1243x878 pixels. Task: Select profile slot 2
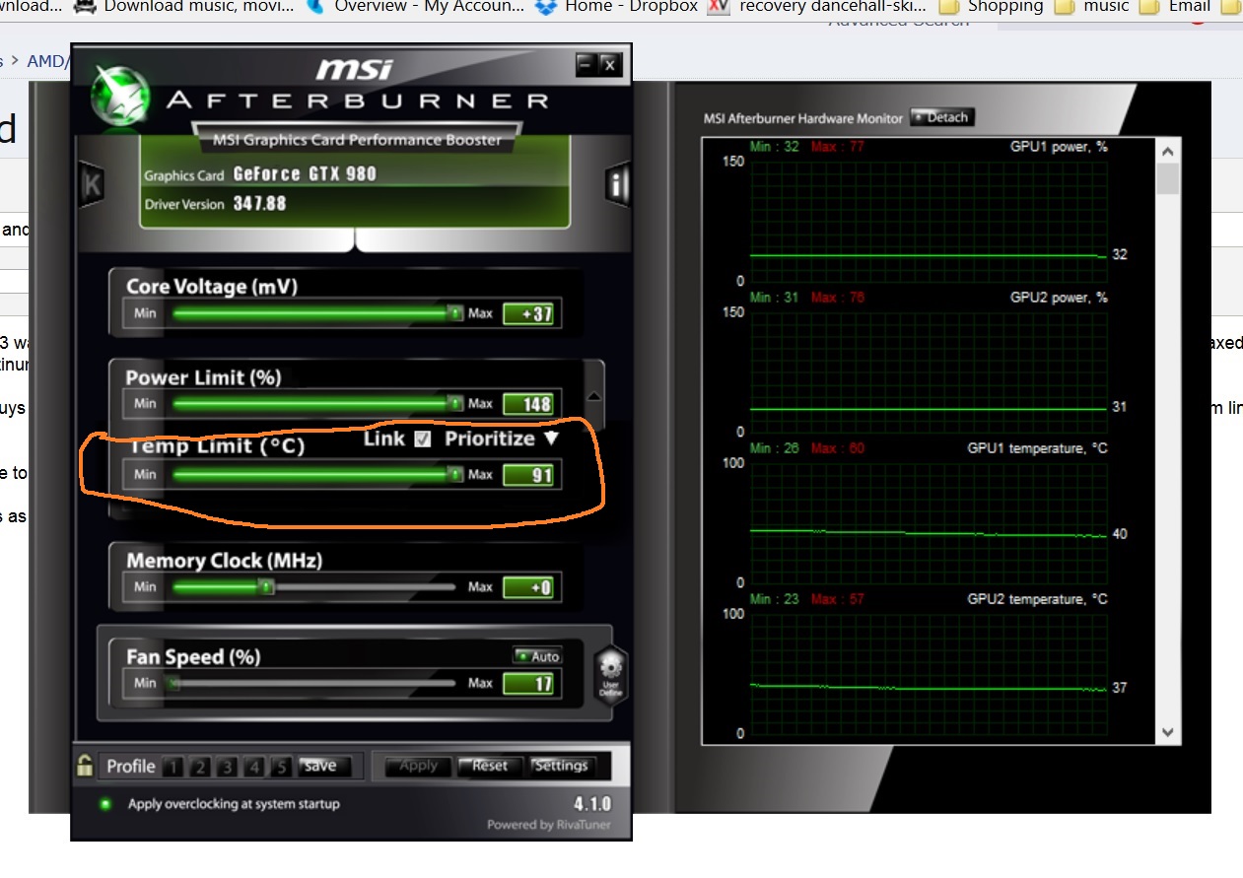click(200, 767)
